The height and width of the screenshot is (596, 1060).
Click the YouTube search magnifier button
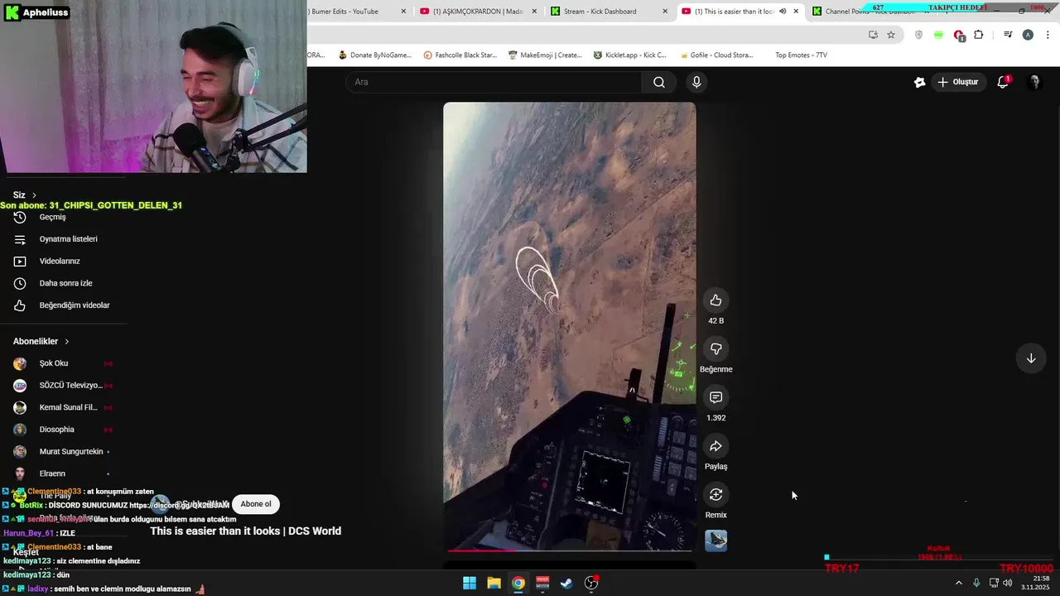(659, 82)
